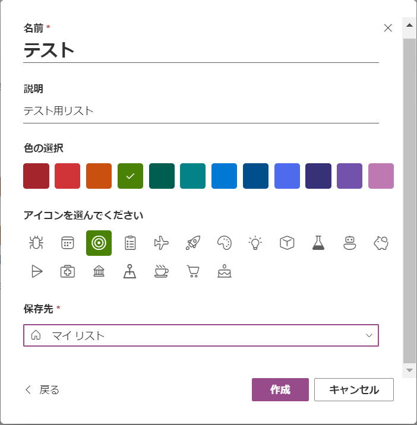Viewport: 417px width, 425px height.
Task: Choose the airplane icon
Action: (x=162, y=243)
